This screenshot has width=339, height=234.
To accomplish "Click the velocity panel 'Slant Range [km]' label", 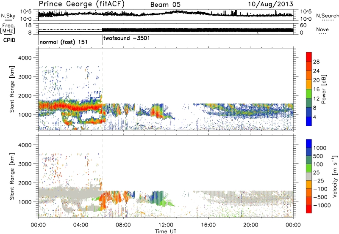I will pyautogui.click(x=12, y=177).
